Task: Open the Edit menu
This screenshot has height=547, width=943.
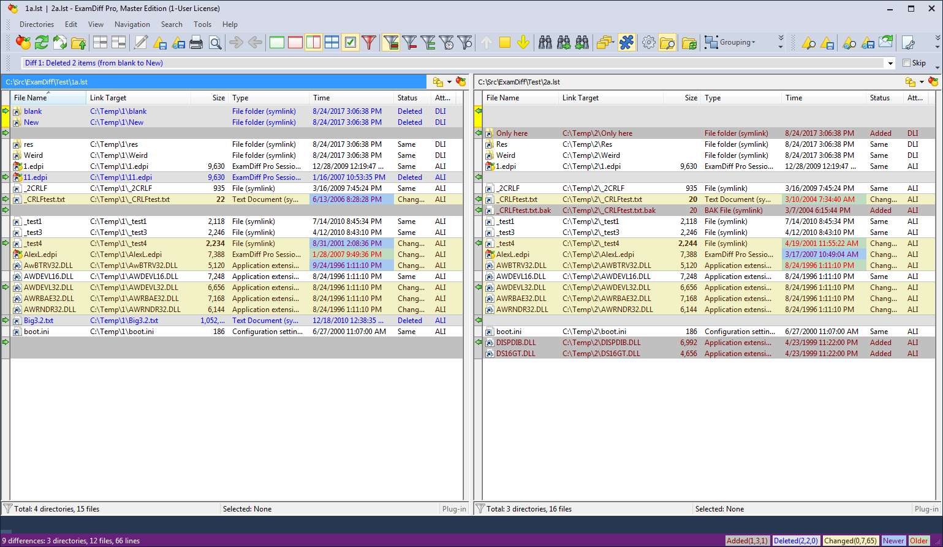Action: coord(71,24)
